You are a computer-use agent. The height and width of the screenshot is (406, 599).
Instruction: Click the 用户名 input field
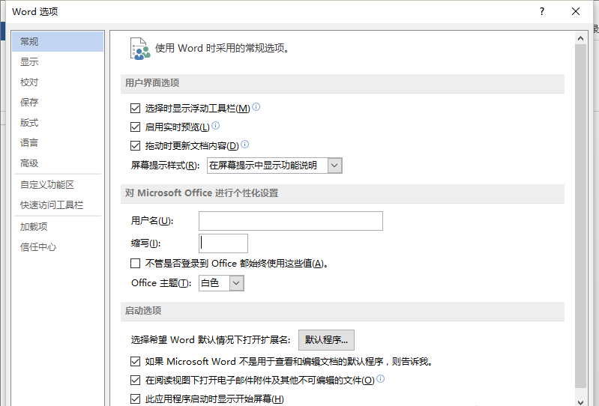click(x=291, y=221)
